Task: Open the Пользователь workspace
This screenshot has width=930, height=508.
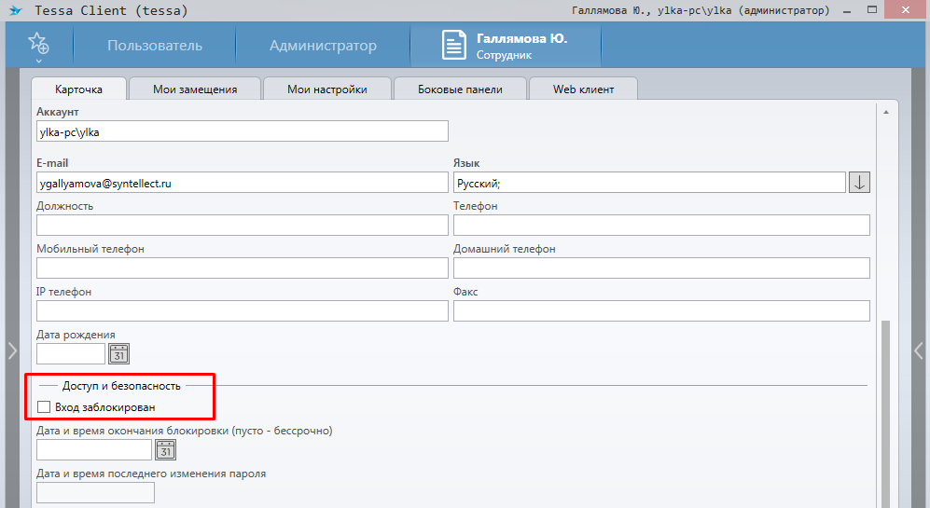Action: pyautogui.click(x=154, y=46)
